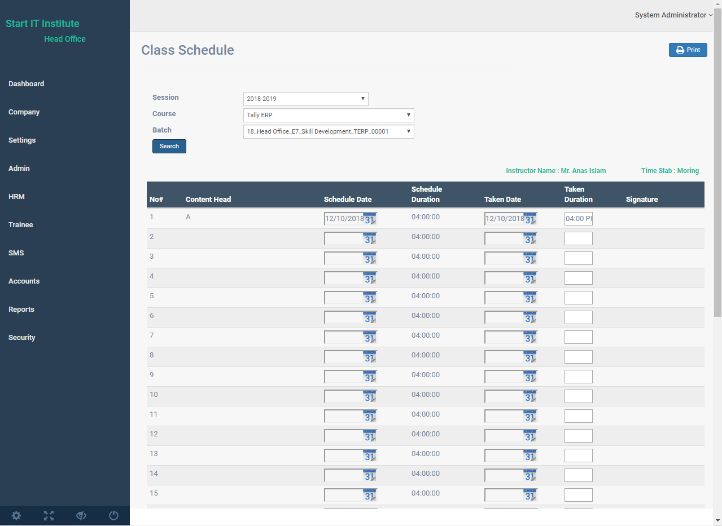
Task: Open Taken Date calendar icon in row 10
Action: click(530, 396)
